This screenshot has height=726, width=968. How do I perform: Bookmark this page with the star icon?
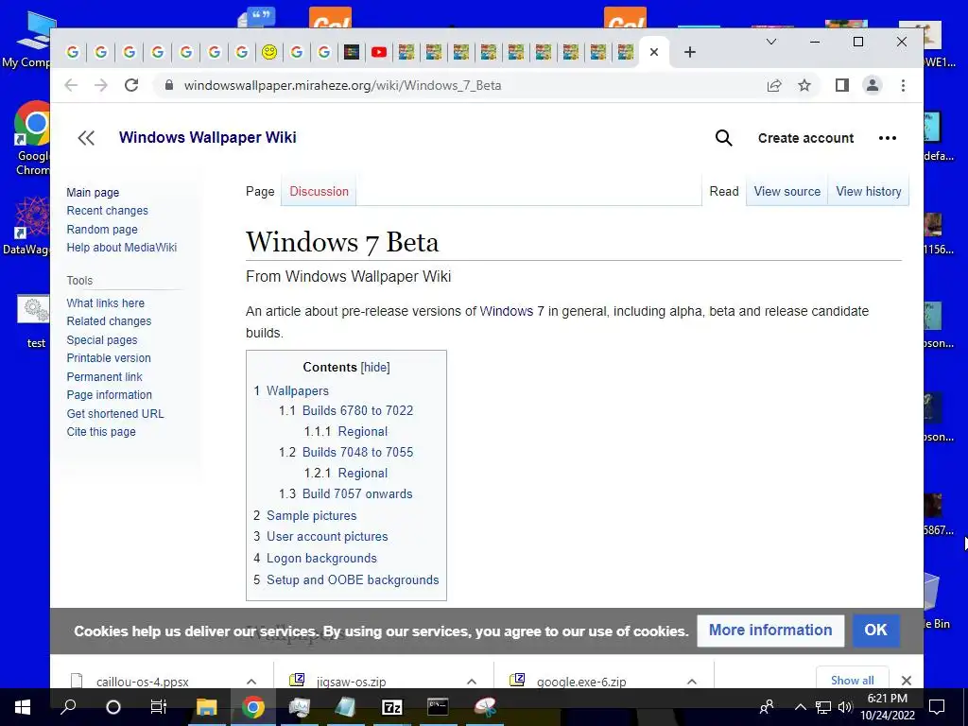click(804, 85)
